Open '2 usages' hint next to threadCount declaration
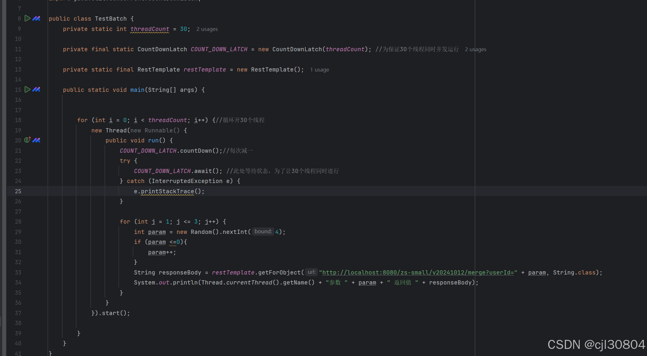Image resolution: width=647 pixels, height=356 pixels. 207,29
